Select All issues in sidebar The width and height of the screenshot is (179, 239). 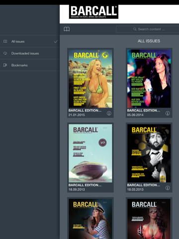(x=30, y=41)
